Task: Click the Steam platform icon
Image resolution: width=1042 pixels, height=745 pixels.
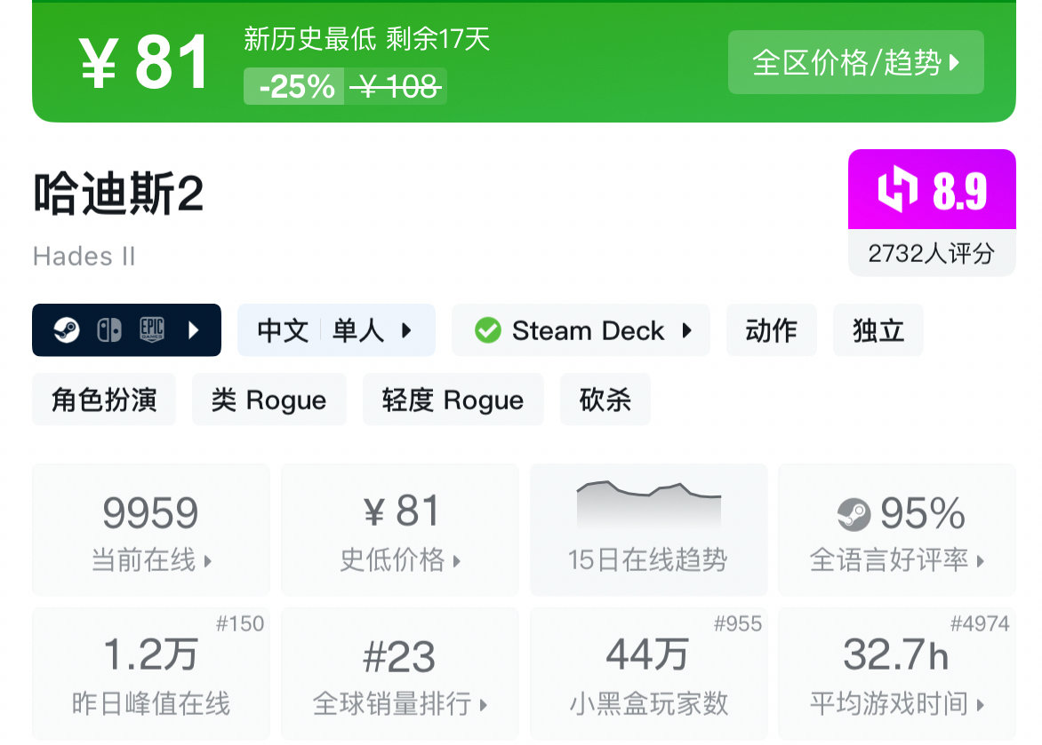Action: click(67, 330)
